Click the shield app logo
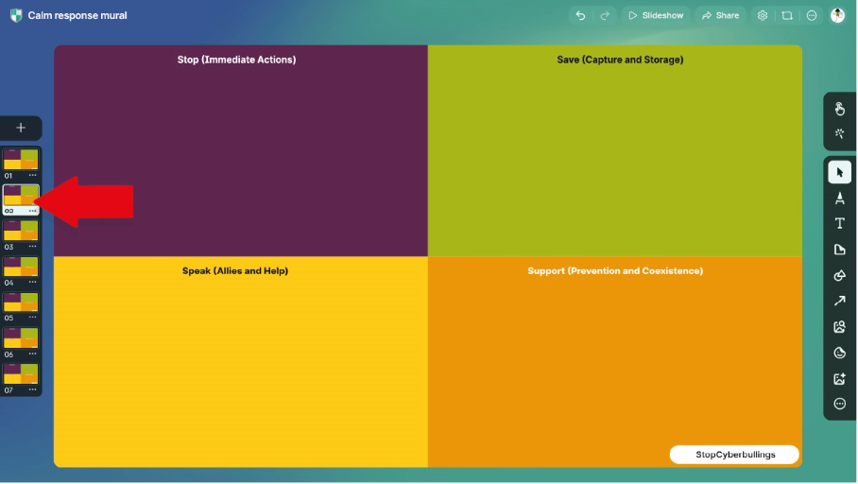Image resolution: width=858 pixels, height=484 pixels. click(x=16, y=15)
